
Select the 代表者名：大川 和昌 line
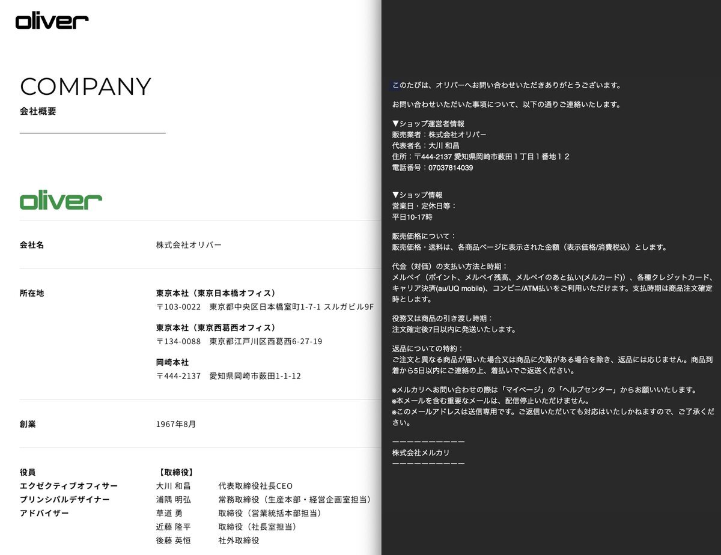(425, 145)
